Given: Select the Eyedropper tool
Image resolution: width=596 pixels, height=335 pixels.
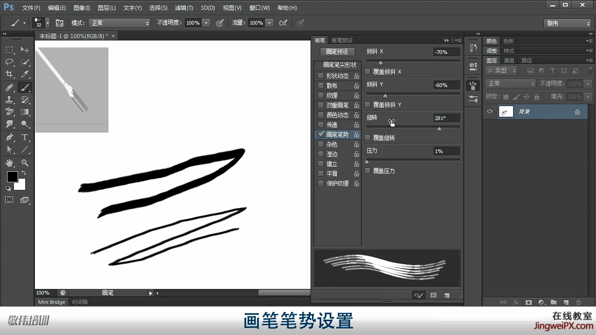Looking at the screenshot, I should pyautogui.click(x=25, y=74).
